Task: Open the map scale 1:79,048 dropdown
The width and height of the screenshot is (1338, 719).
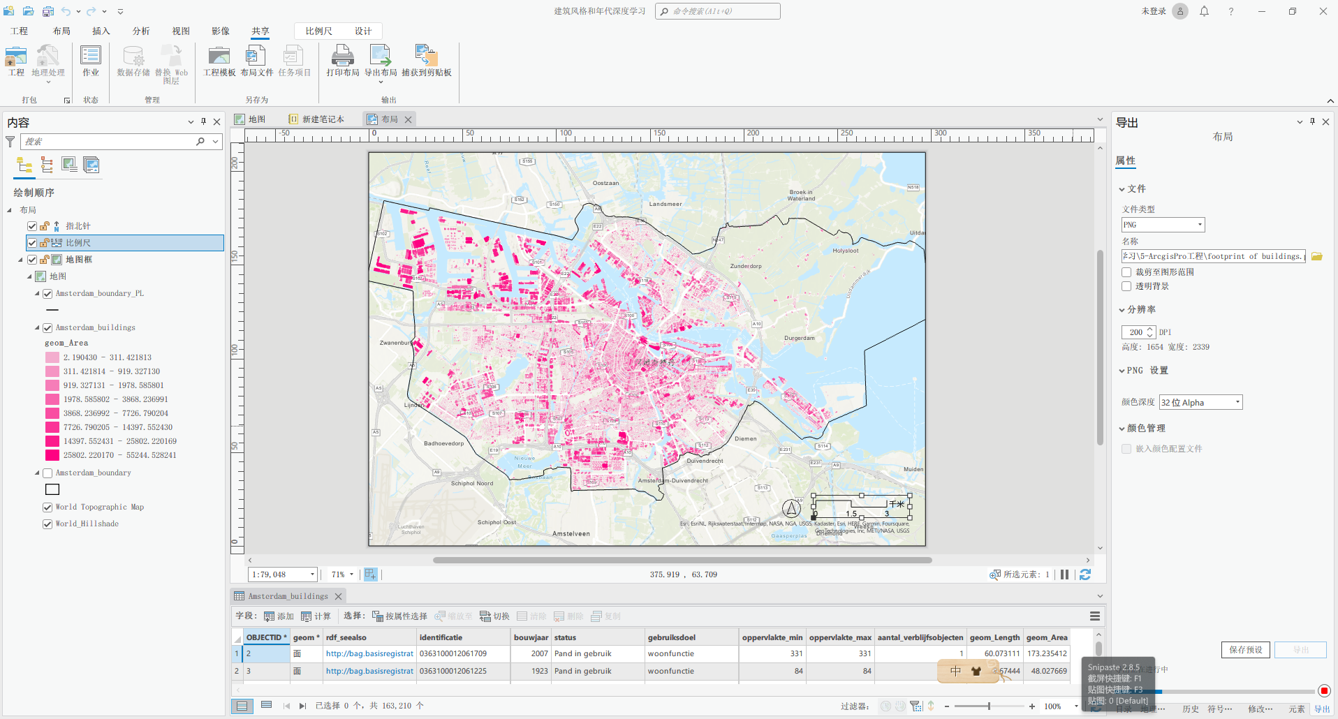Action: pyautogui.click(x=311, y=575)
